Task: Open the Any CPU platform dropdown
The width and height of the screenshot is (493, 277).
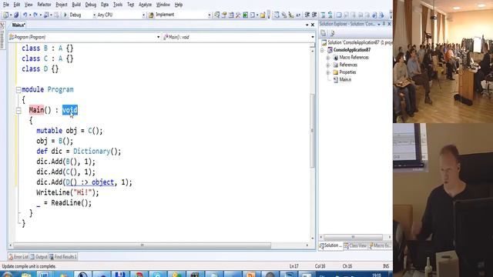Action: pos(143,15)
